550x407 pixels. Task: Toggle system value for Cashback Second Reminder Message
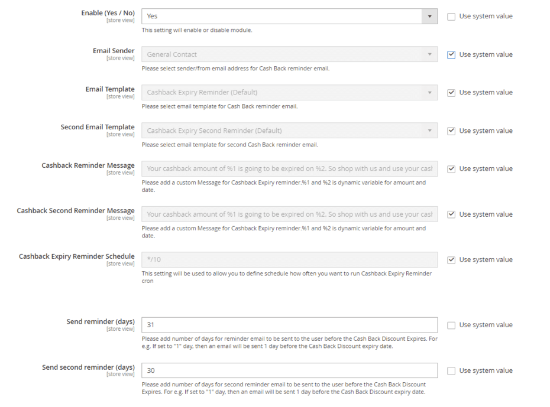tap(451, 214)
